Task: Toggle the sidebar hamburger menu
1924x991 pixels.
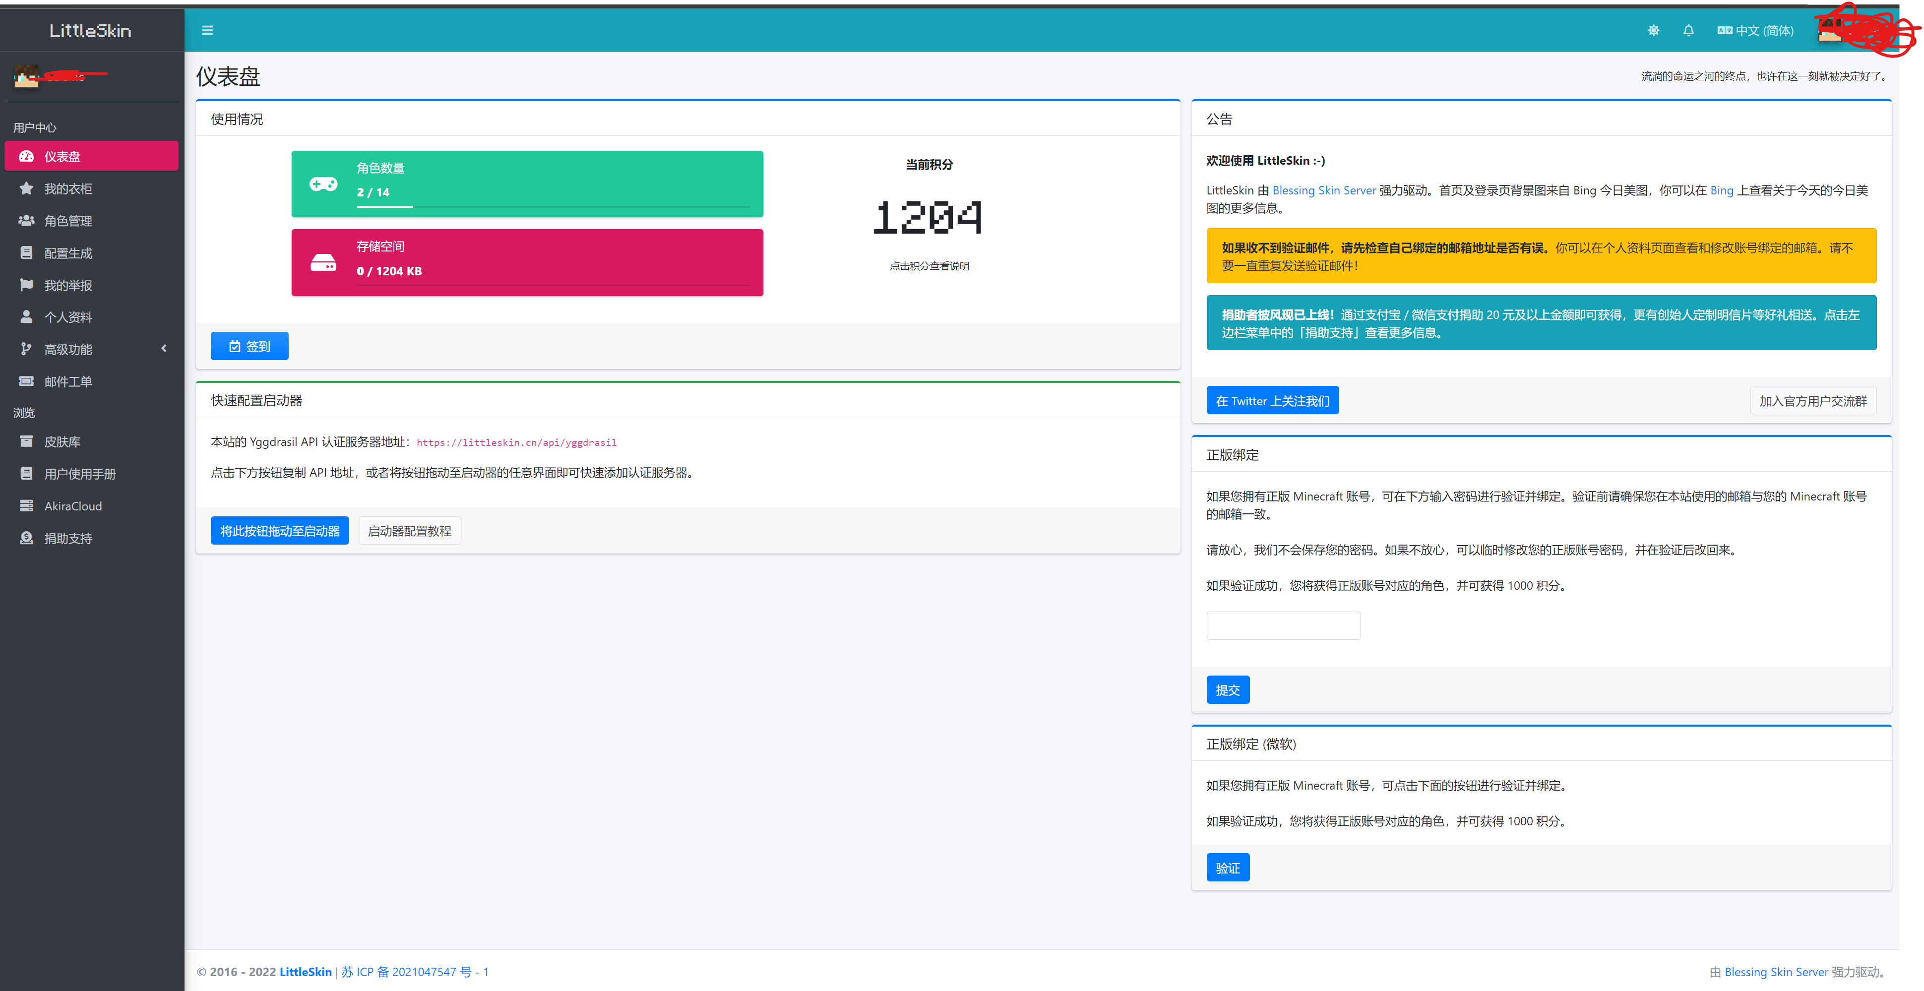Action: [x=208, y=31]
